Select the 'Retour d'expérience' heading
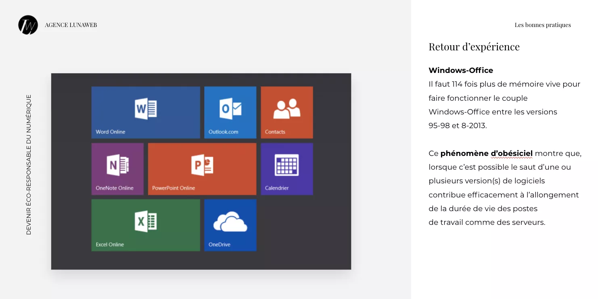Screen dimensions: 598x299 point(474,47)
